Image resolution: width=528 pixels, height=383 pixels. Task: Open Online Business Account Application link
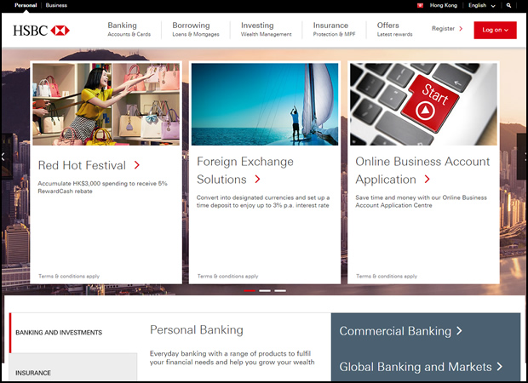422,170
